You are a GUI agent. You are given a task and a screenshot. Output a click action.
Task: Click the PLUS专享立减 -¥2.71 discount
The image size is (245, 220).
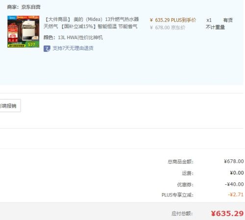pyautogui.click(x=236, y=195)
